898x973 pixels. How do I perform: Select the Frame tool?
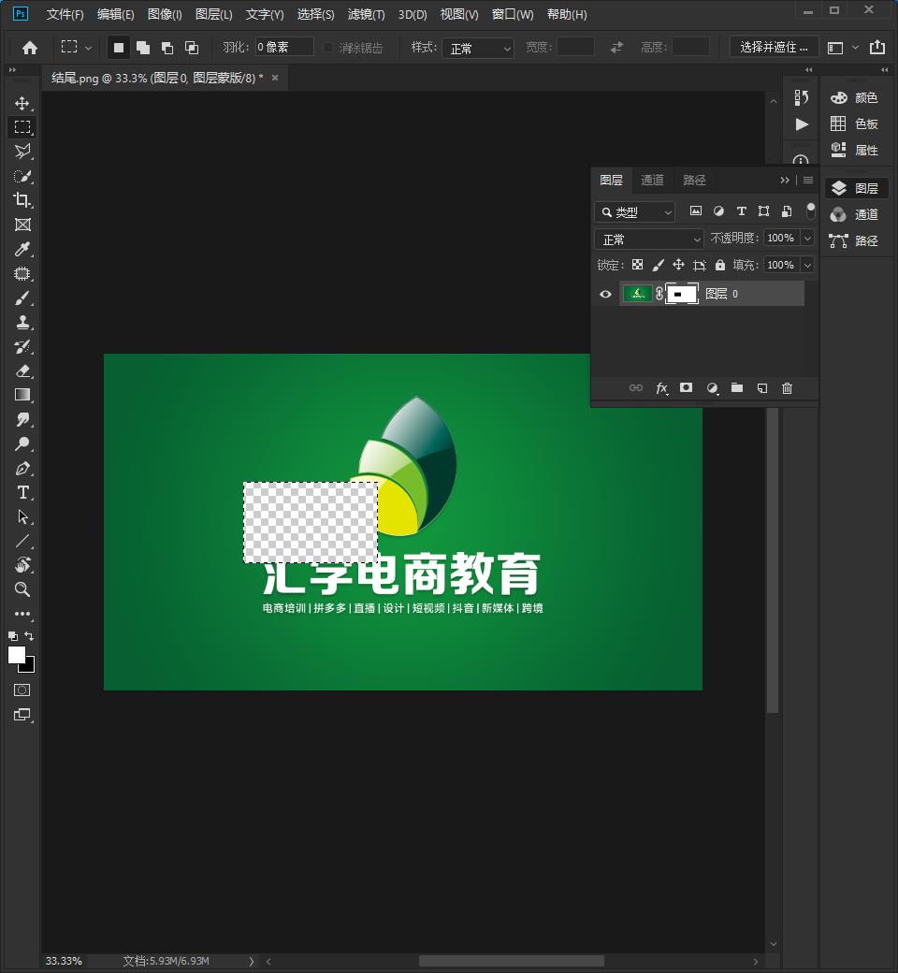pos(22,225)
